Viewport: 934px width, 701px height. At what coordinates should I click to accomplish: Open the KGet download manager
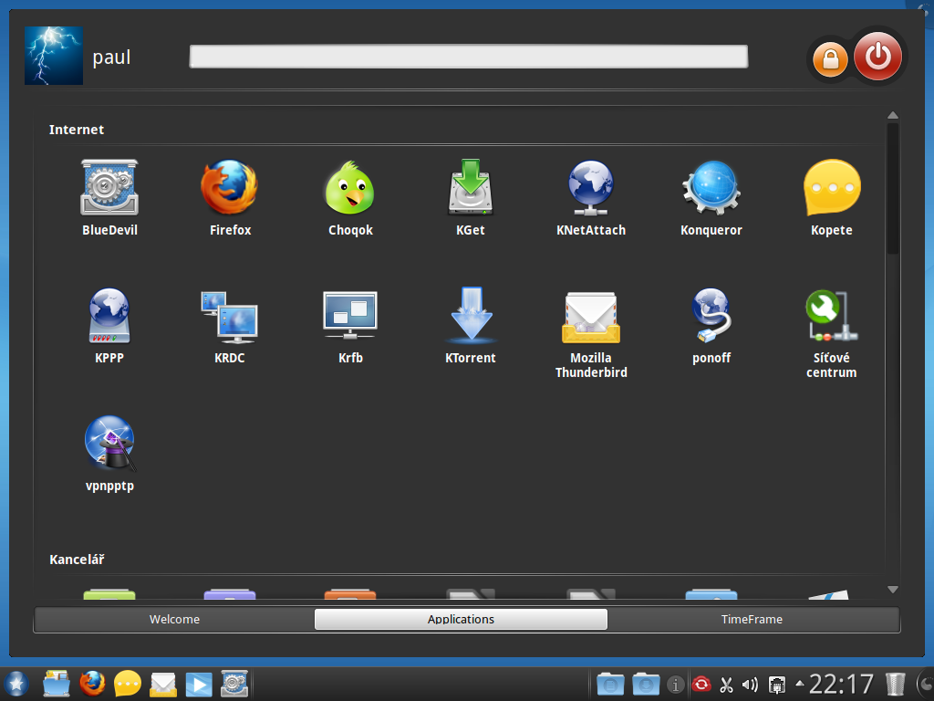471,198
